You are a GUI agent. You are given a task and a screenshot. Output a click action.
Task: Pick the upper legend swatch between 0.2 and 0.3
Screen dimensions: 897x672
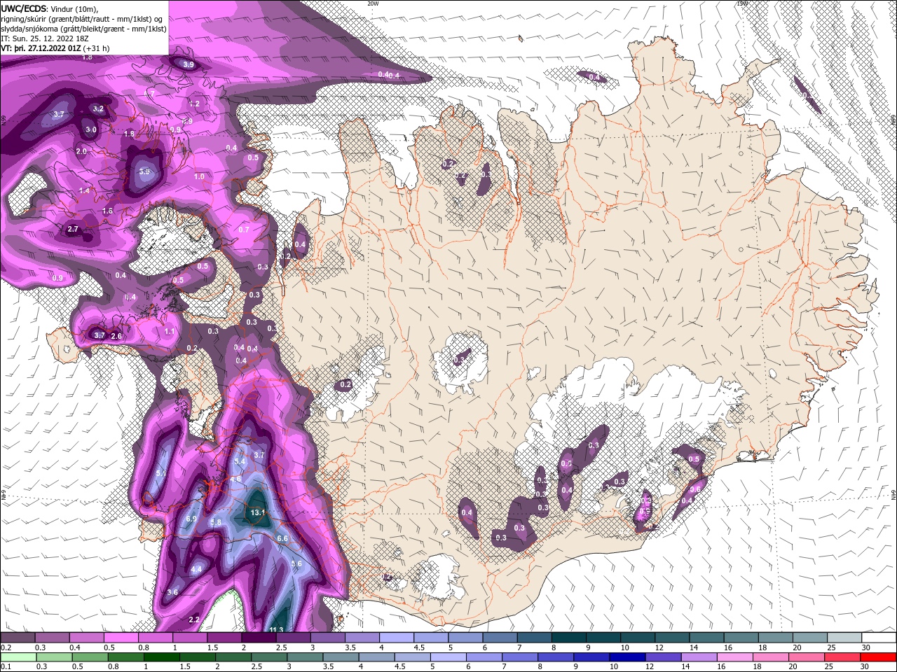[x=18, y=637]
